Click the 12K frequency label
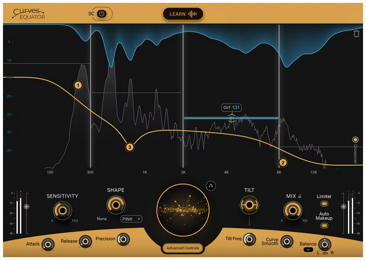Image resolution: width=366 pixels, height=261 pixels. [x=313, y=172]
